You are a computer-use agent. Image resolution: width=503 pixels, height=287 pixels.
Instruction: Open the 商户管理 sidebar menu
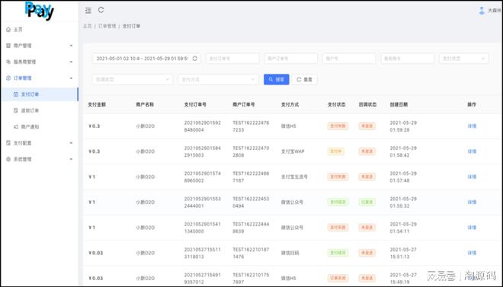(x=39, y=46)
